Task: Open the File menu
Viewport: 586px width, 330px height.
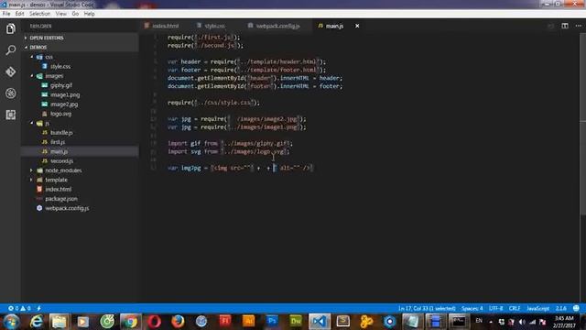Action: (6, 14)
